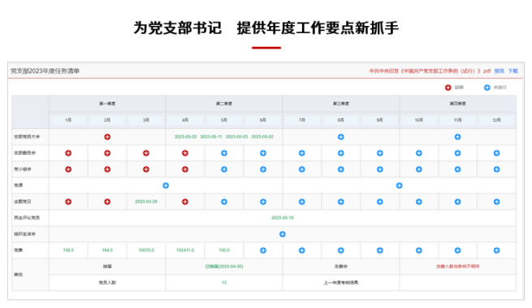Click red plus in 党小组会 row under 1月
The image size is (532, 308).
coord(68,169)
